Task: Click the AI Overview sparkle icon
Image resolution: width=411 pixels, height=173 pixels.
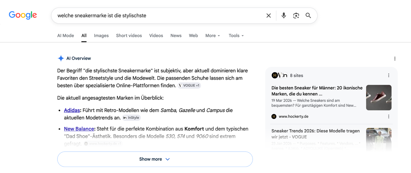Action: point(61,59)
